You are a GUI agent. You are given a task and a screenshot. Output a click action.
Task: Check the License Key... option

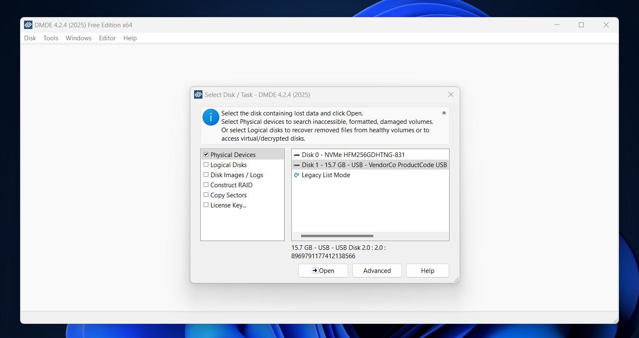pyautogui.click(x=206, y=205)
